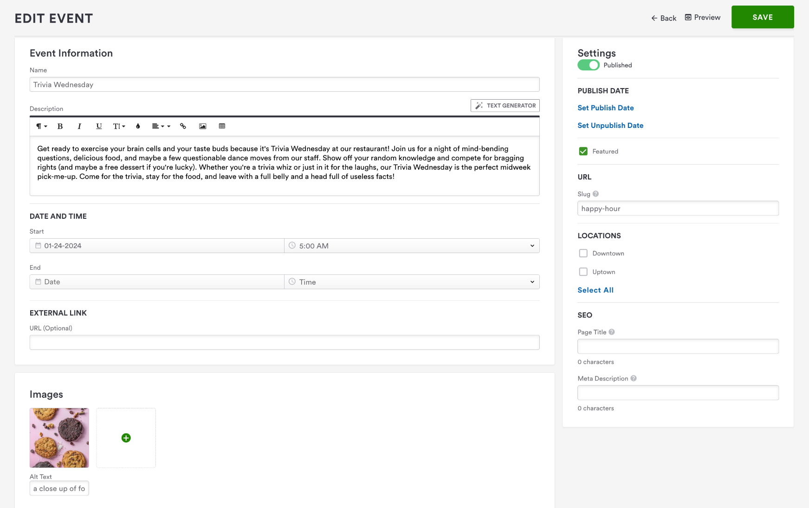Uncheck the Featured checkbox
This screenshot has width=809, height=508.
pyautogui.click(x=583, y=151)
